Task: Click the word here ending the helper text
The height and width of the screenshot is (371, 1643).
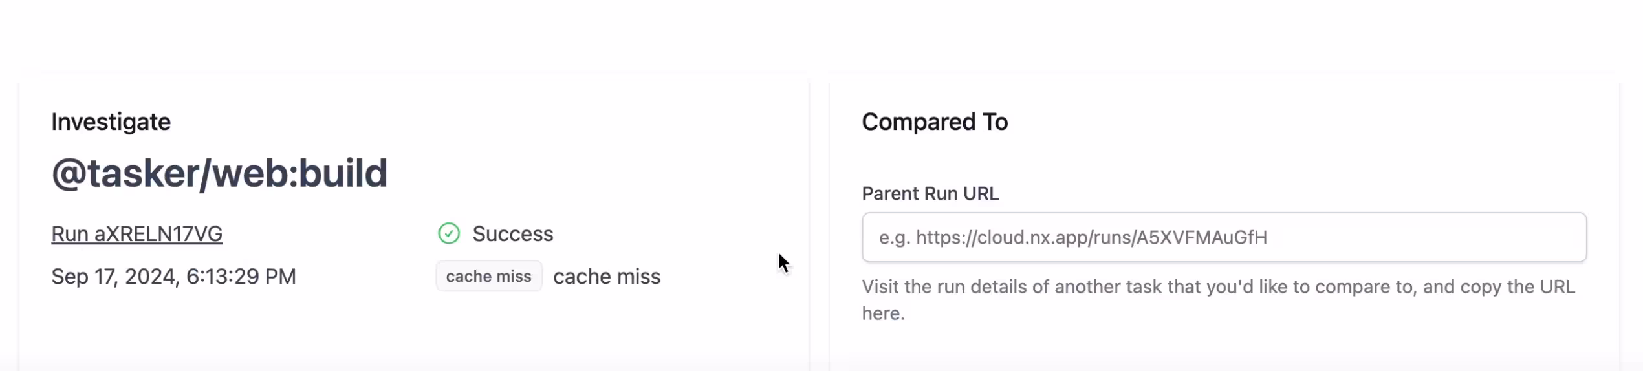Action: tap(882, 313)
